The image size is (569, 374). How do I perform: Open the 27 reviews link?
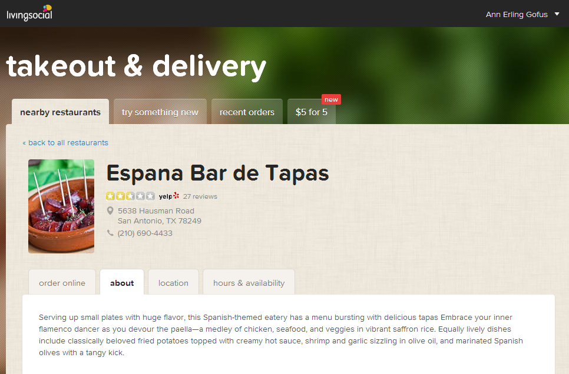200,196
